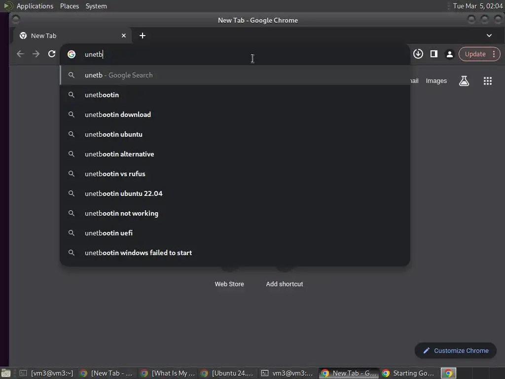Select 'unetbootin alternative' suggestion

(235, 154)
